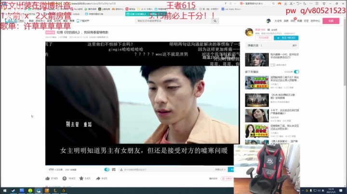Click the 稿件投诉 report link

[213, 178]
